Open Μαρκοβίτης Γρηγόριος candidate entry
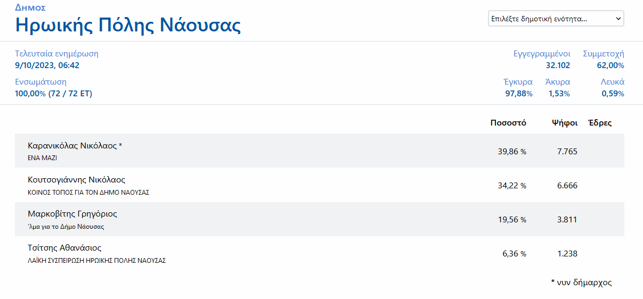 (x=72, y=214)
